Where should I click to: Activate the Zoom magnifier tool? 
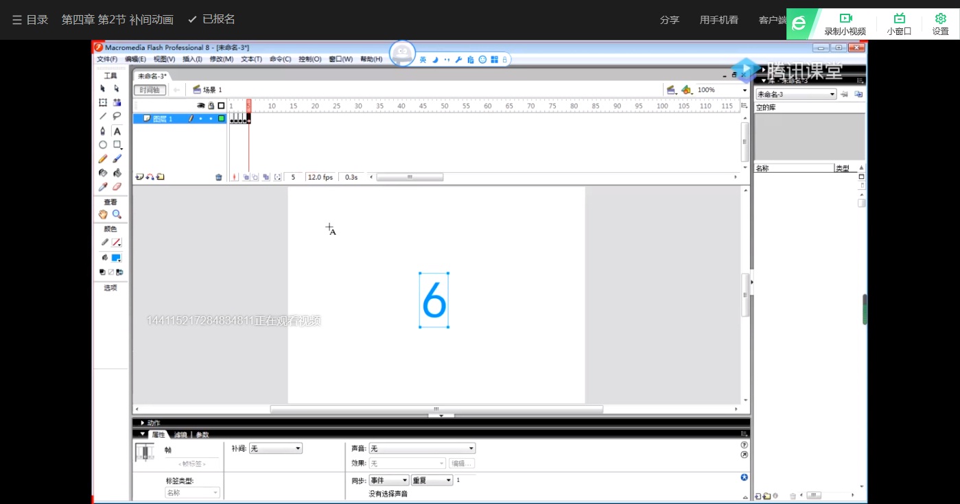[x=117, y=214]
